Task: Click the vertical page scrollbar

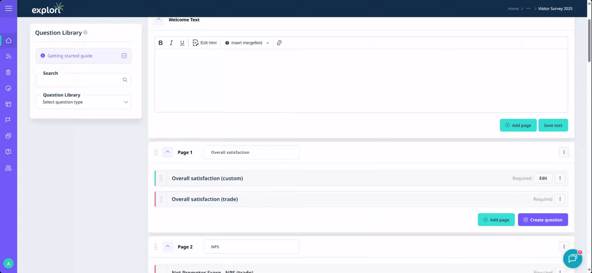Action: click(589, 40)
